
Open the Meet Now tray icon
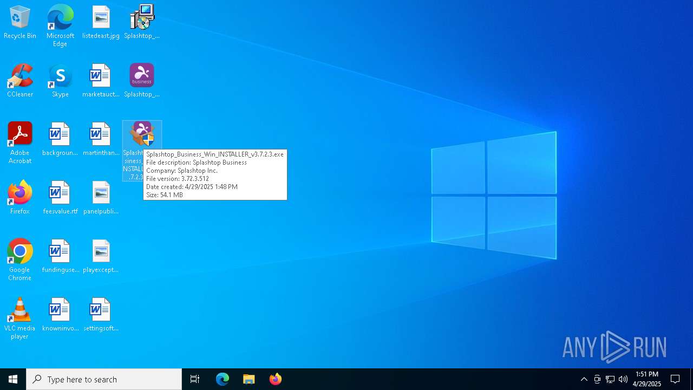(x=597, y=379)
